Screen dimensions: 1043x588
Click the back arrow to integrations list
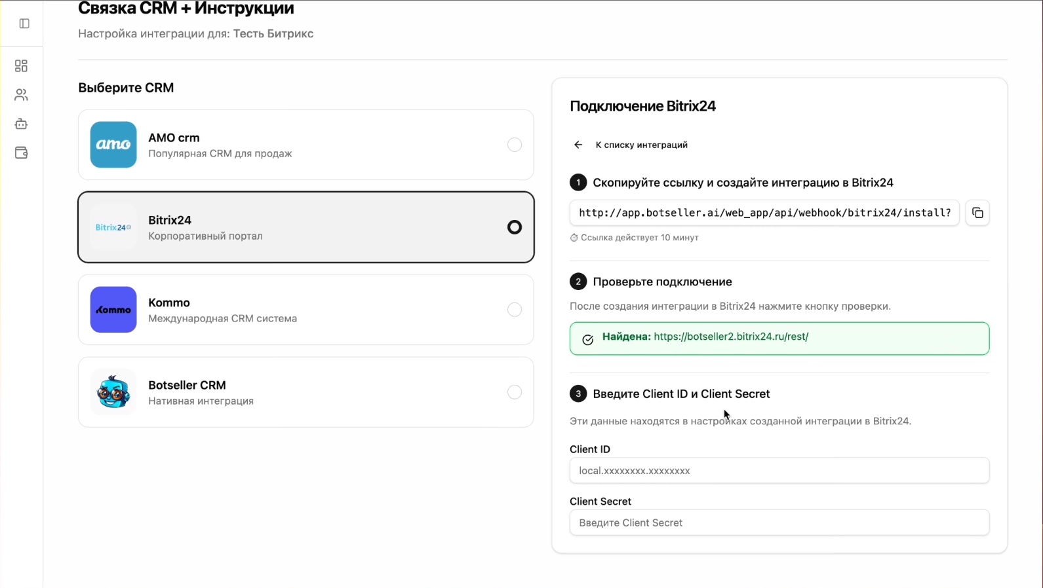[578, 145]
